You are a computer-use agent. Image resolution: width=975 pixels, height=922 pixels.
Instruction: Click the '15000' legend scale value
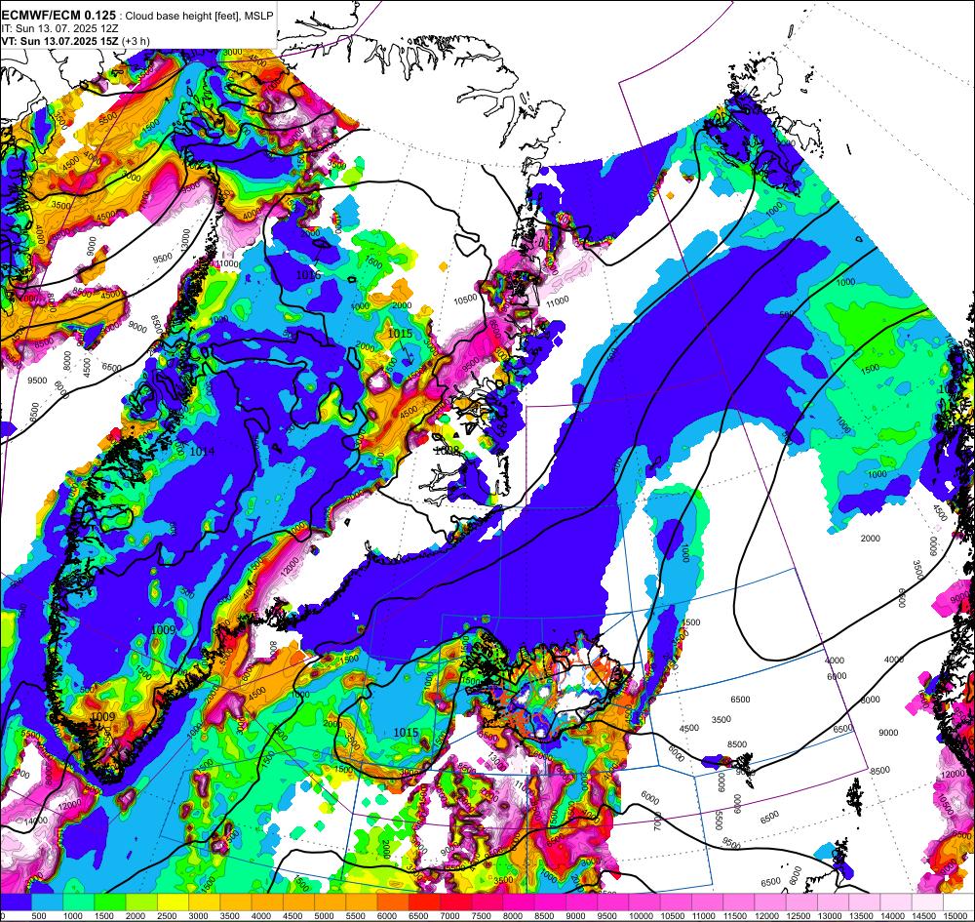pyautogui.click(x=955, y=916)
